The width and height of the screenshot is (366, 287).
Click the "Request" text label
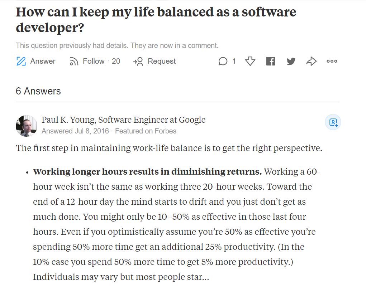pos(162,61)
